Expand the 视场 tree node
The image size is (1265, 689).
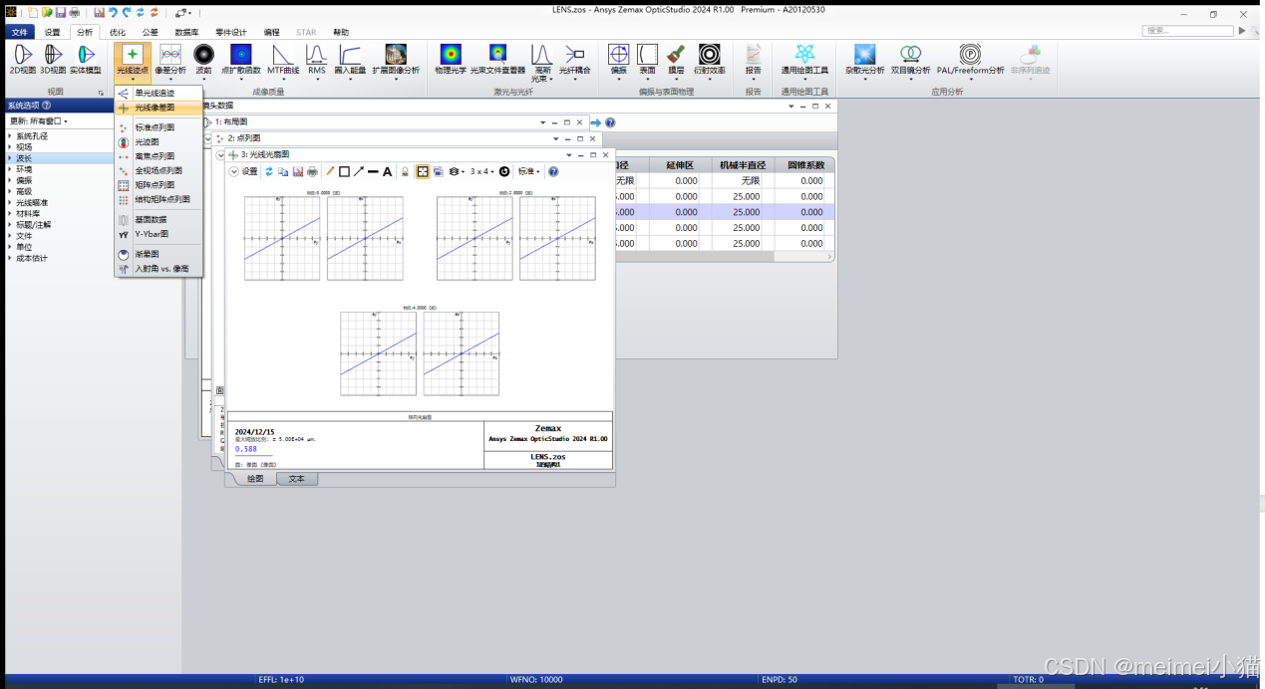click(x=10, y=147)
